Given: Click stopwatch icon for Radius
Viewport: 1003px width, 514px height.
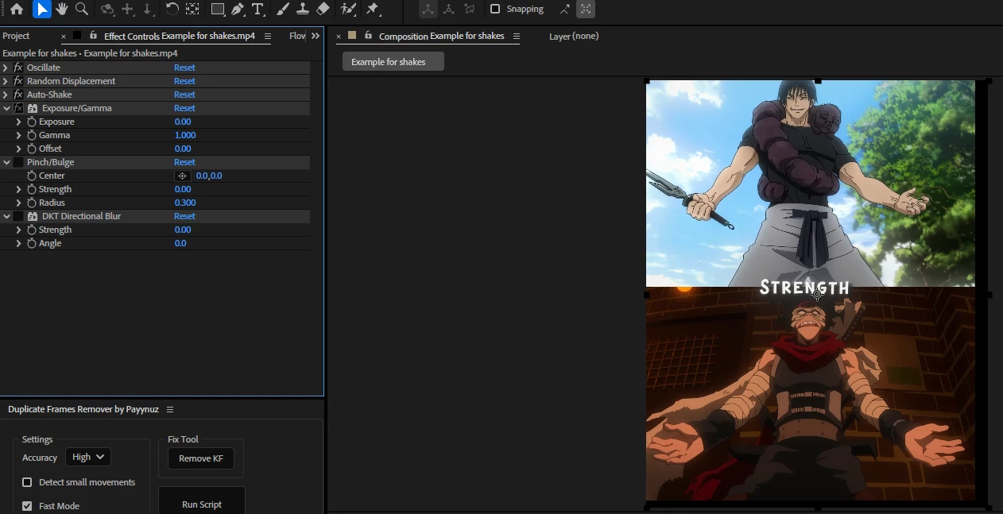Looking at the screenshot, I should tap(32, 203).
